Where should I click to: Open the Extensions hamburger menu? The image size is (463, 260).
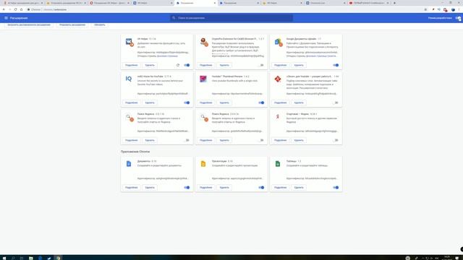(6, 18)
